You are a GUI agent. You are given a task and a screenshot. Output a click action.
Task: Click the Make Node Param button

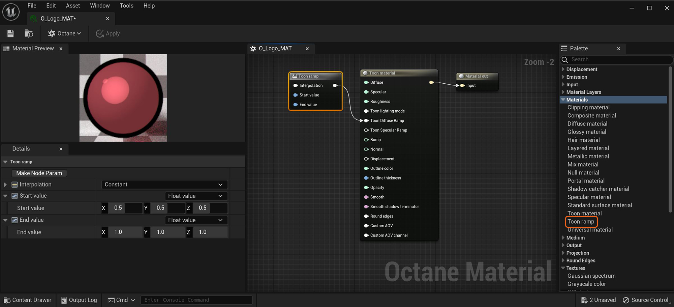click(39, 173)
